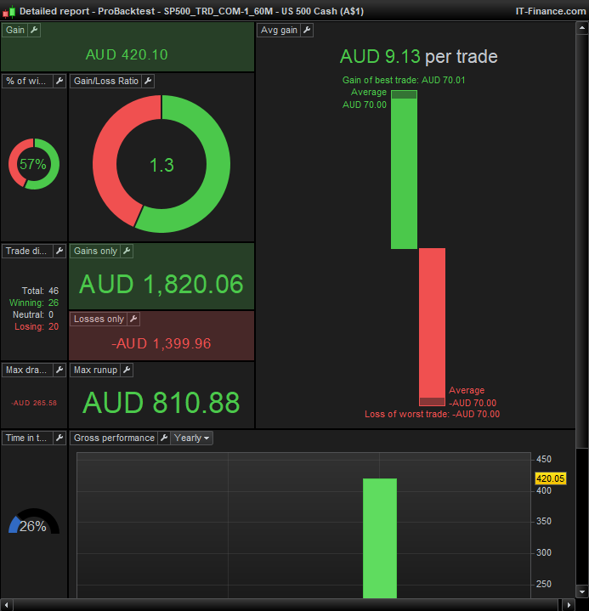
Task: Click the Gains only wrench icon
Action: coord(126,251)
